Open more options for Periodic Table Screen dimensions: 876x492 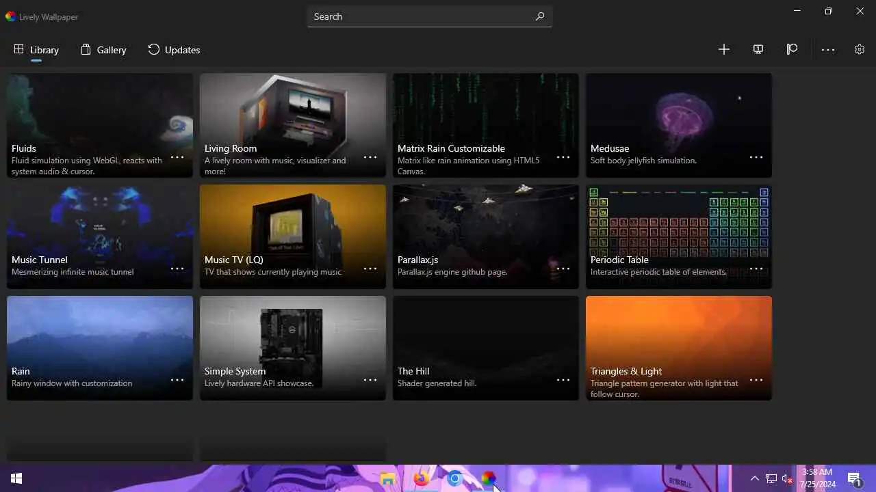coord(756,269)
